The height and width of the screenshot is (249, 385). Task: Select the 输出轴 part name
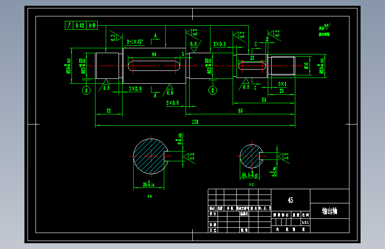[x=329, y=211]
